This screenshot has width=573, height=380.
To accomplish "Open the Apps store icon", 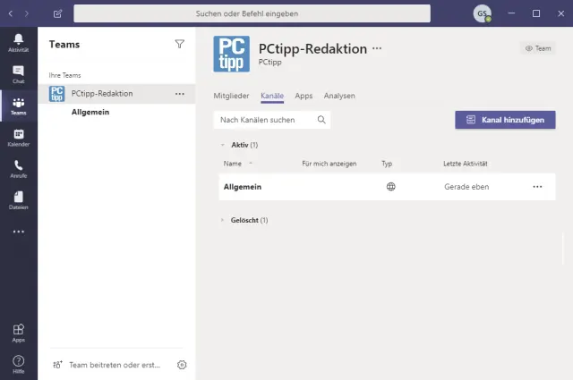I will coord(18,334).
